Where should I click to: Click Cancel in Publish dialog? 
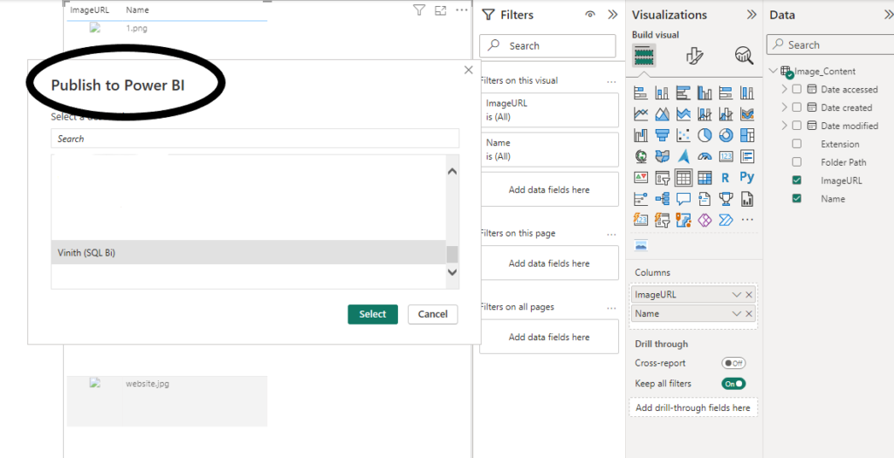click(x=433, y=314)
